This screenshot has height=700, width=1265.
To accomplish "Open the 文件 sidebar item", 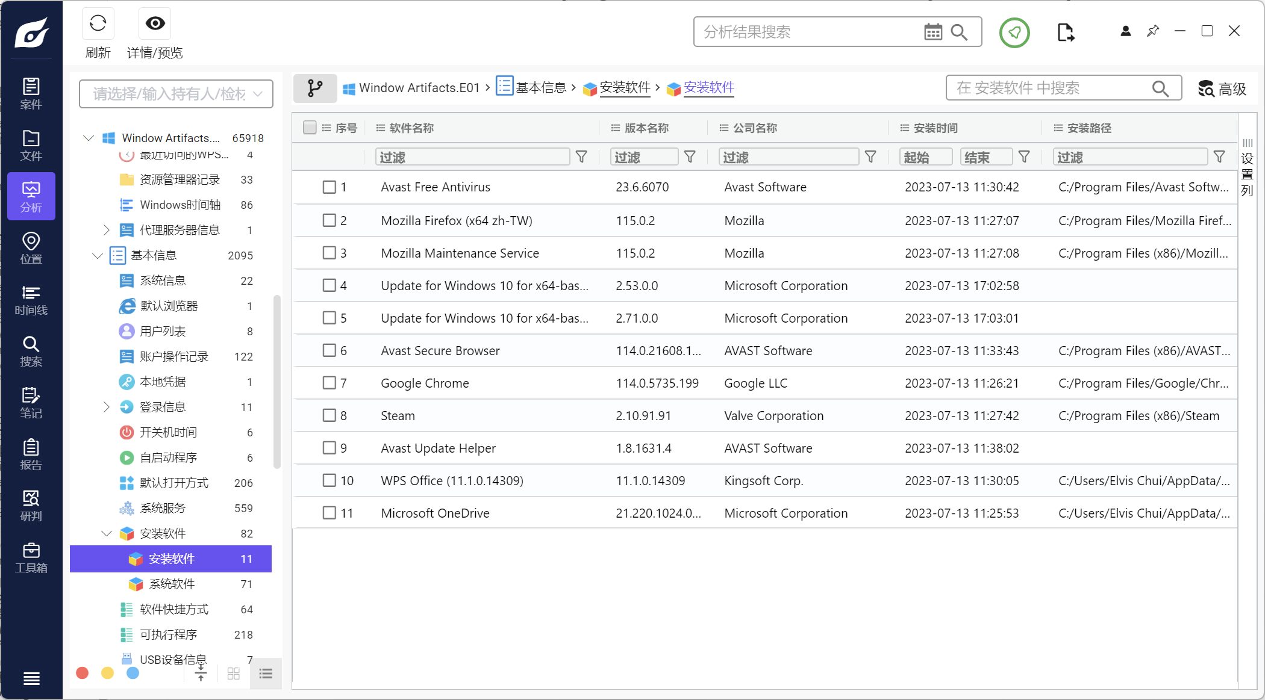I will (x=31, y=145).
